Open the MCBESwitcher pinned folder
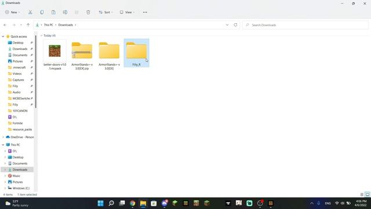Viewport: 371px width, 209px height. pos(21,98)
